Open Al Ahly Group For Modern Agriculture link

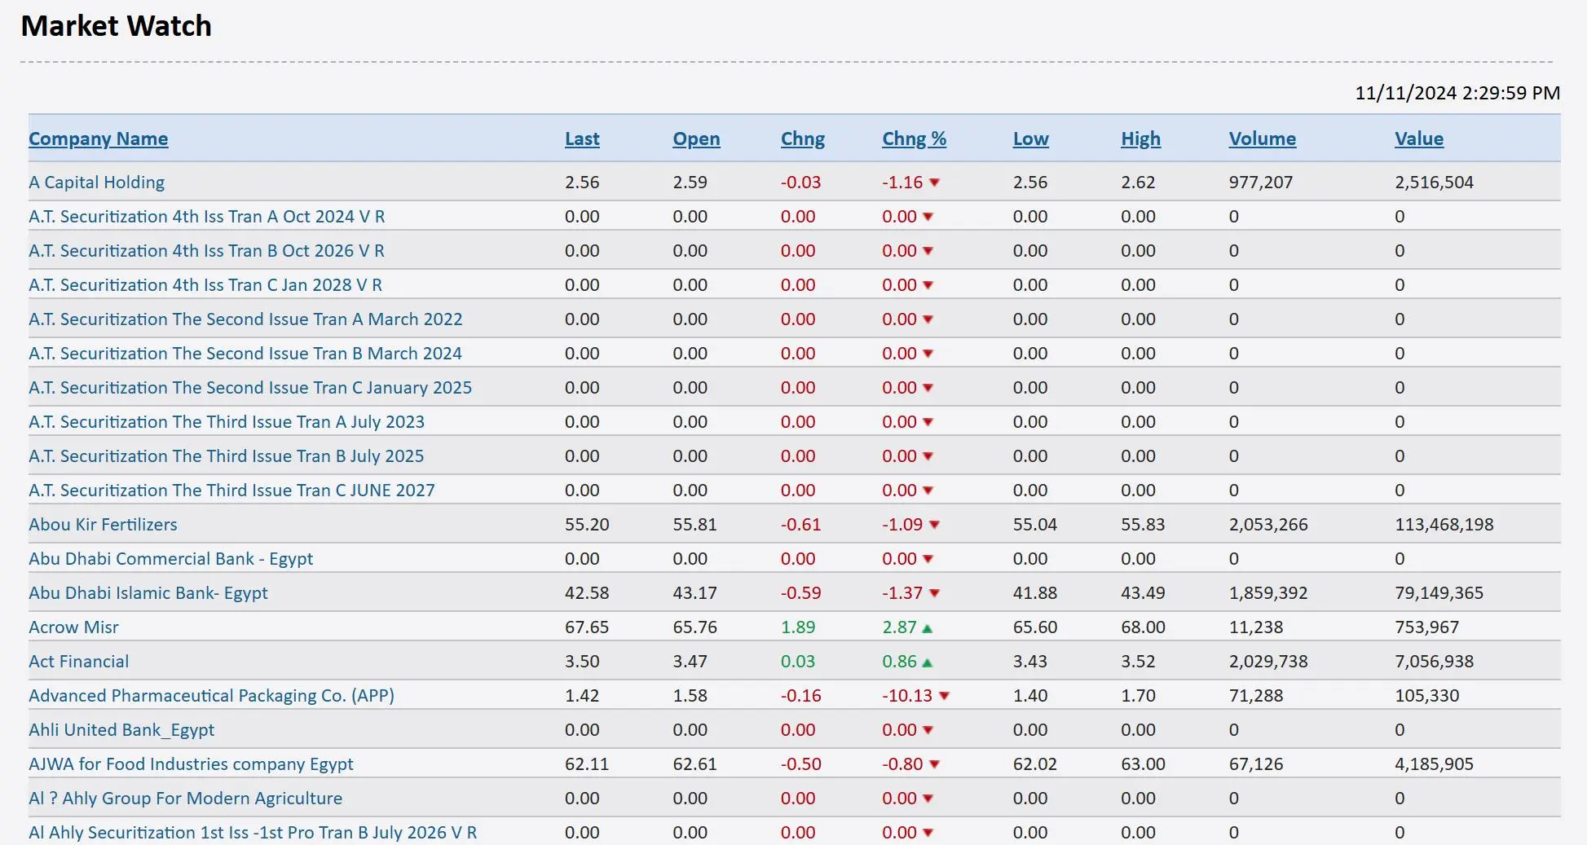185,799
